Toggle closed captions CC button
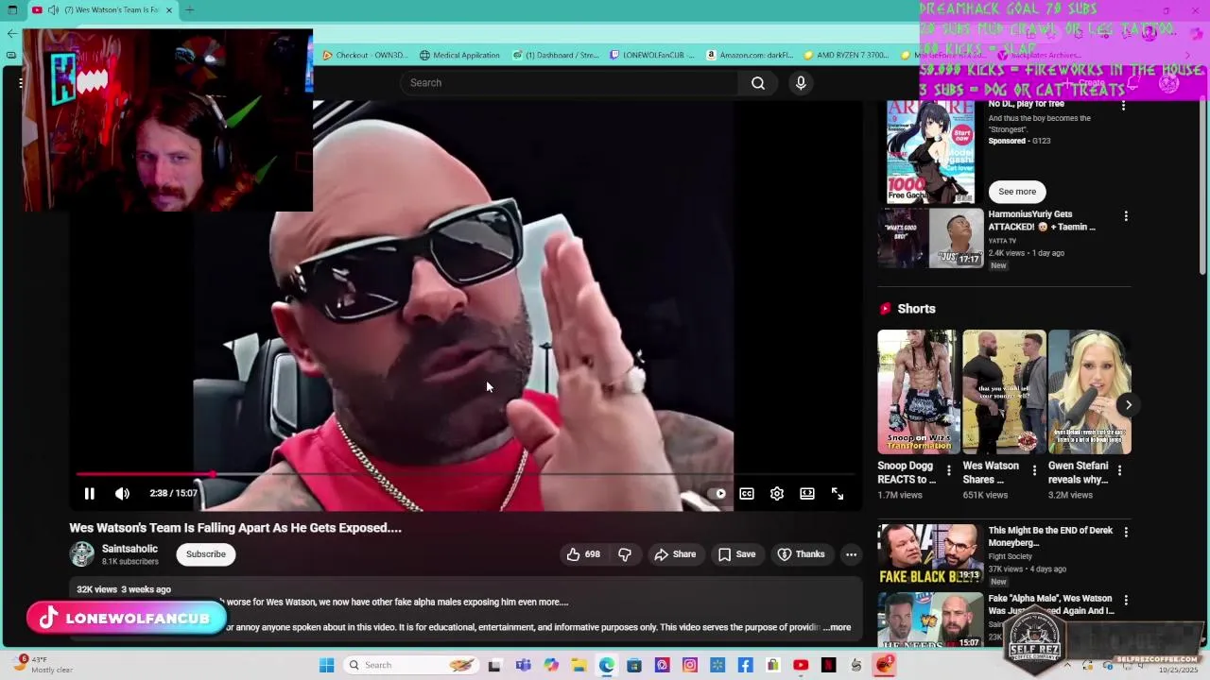This screenshot has width=1210, height=680. (x=747, y=493)
